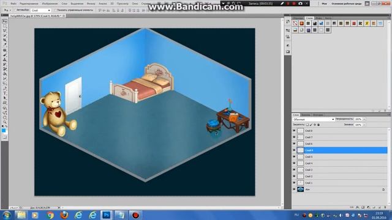Open Firefox from the taskbar
Image resolution: width=392 pixels, height=220 pixels.
(64, 215)
